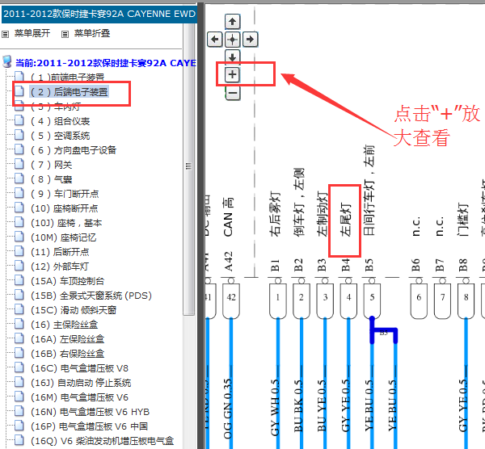Click page icon next to (12) 外部车灯
The height and width of the screenshot is (449, 485).
coord(19,265)
